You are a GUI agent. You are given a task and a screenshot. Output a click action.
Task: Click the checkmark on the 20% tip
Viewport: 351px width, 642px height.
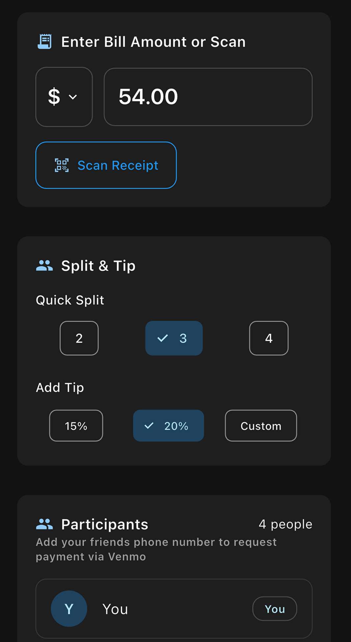(149, 426)
